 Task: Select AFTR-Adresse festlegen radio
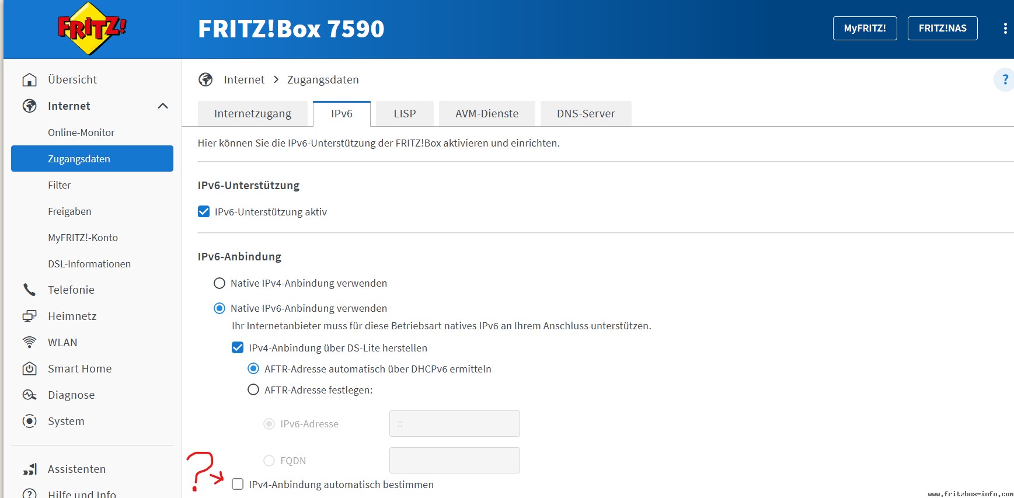click(253, 389)
